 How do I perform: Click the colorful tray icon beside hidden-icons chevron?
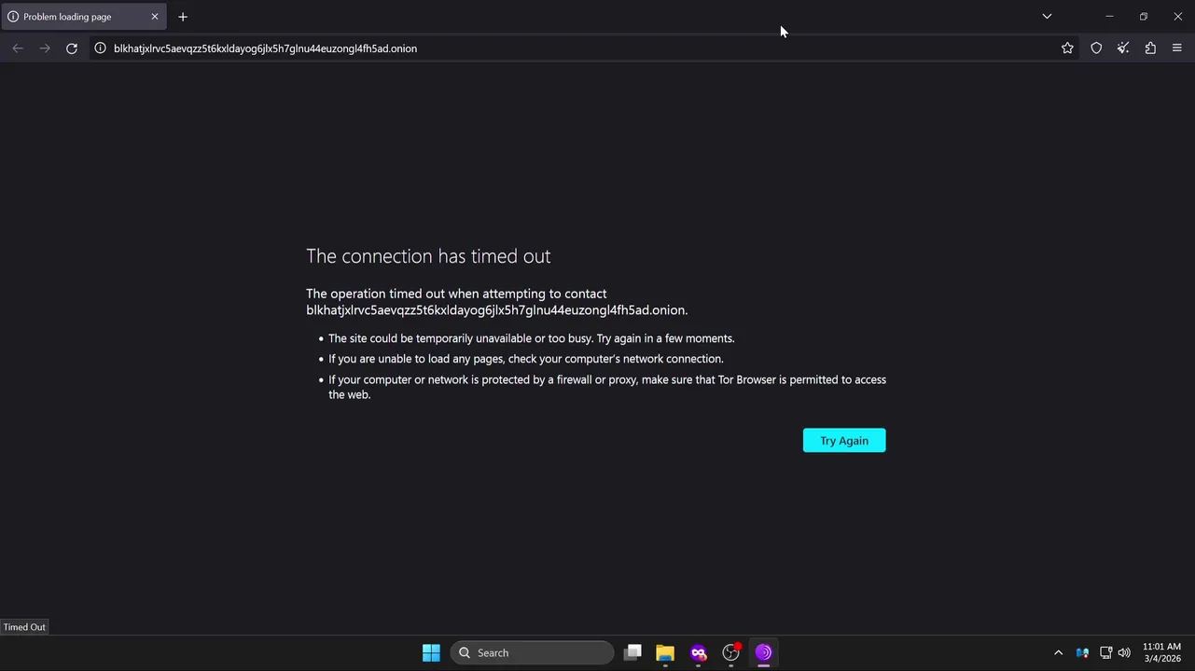pyautogui.click(x=1082, y=652)
